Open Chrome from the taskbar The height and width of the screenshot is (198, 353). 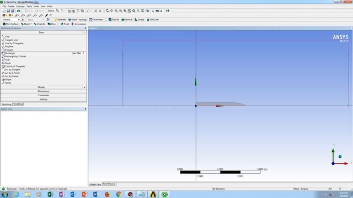pos(119,194)
